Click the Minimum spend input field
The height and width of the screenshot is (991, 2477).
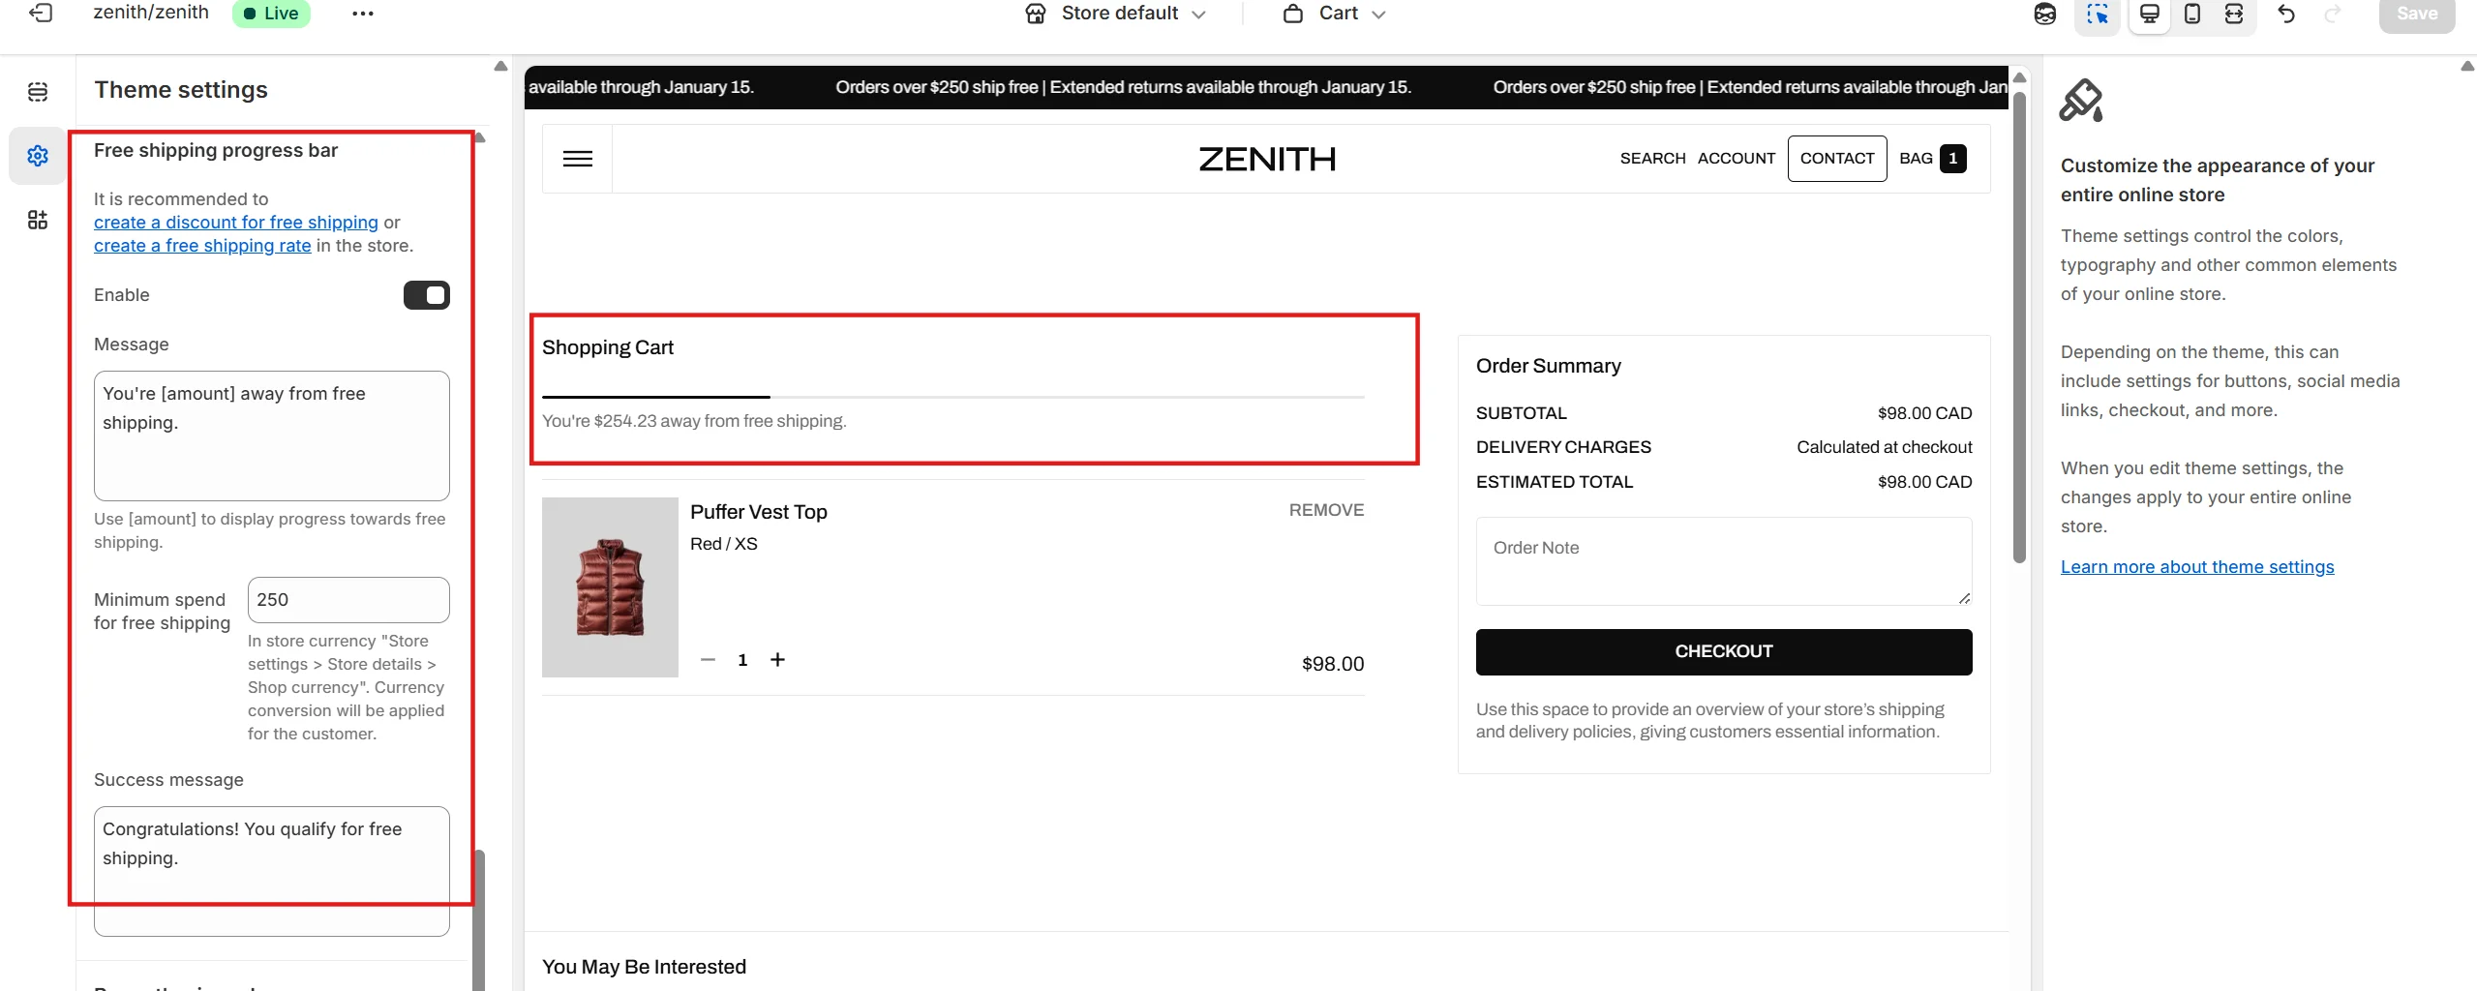[348, 600]
